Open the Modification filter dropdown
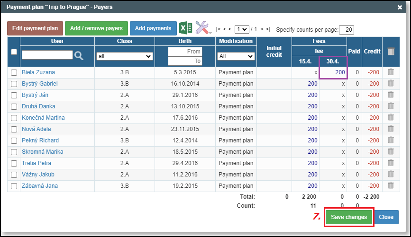411x237 pixels. coord(236,56)
